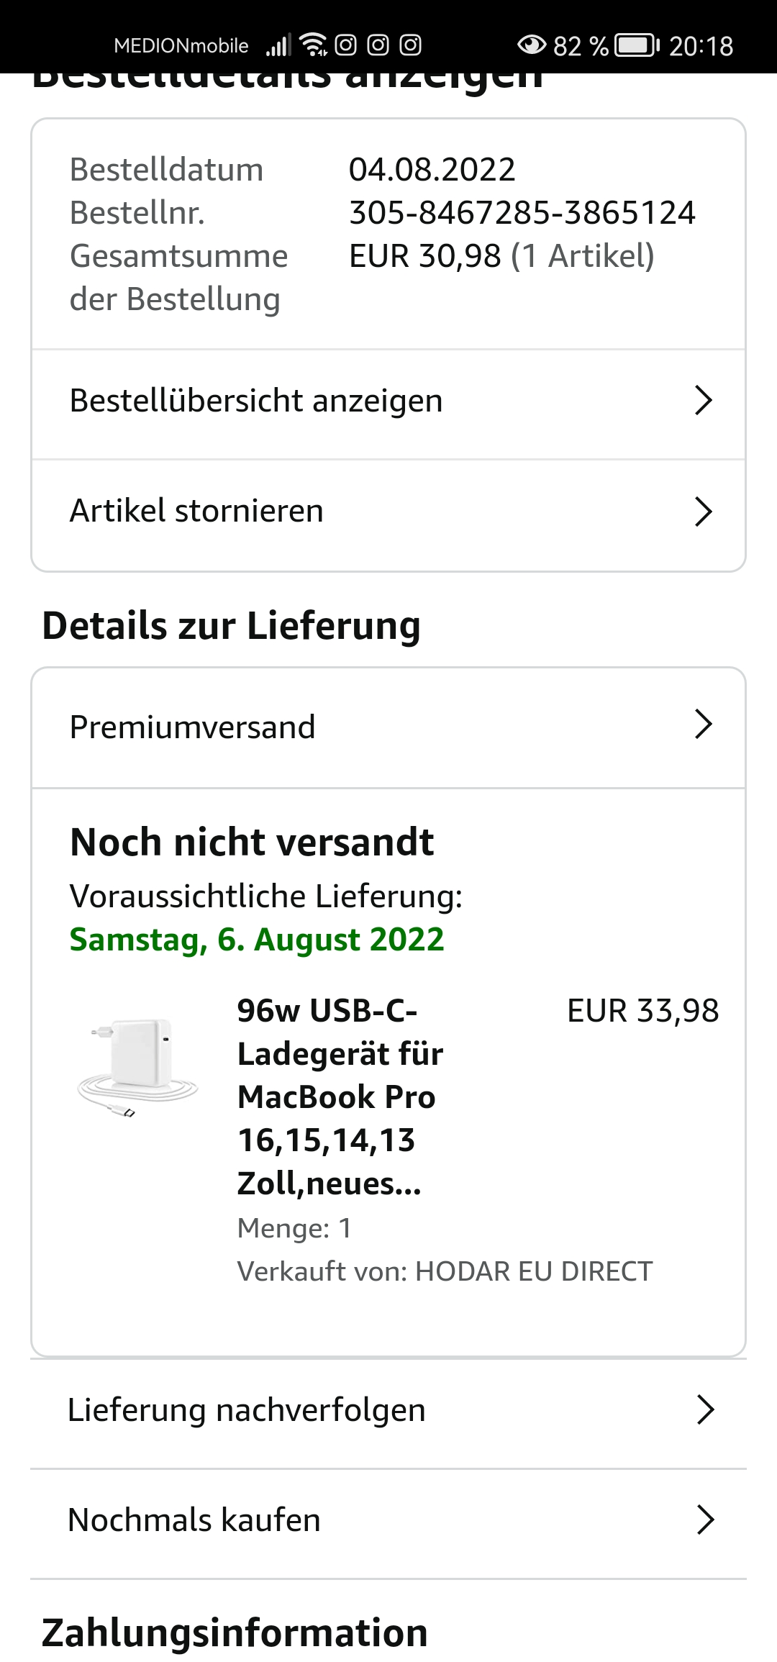
Task: Expand Premiumversand shipping details chevron
Action: coord(703,725)
